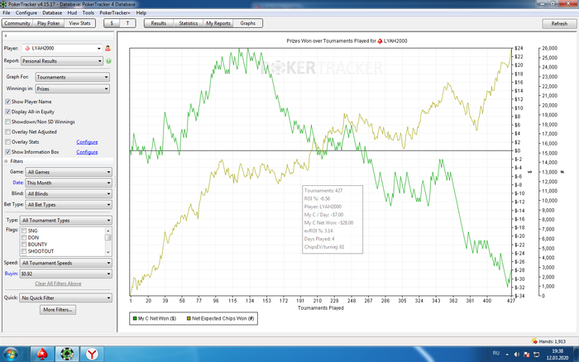Show hidden system tray icons

click(x=507, y=355)
